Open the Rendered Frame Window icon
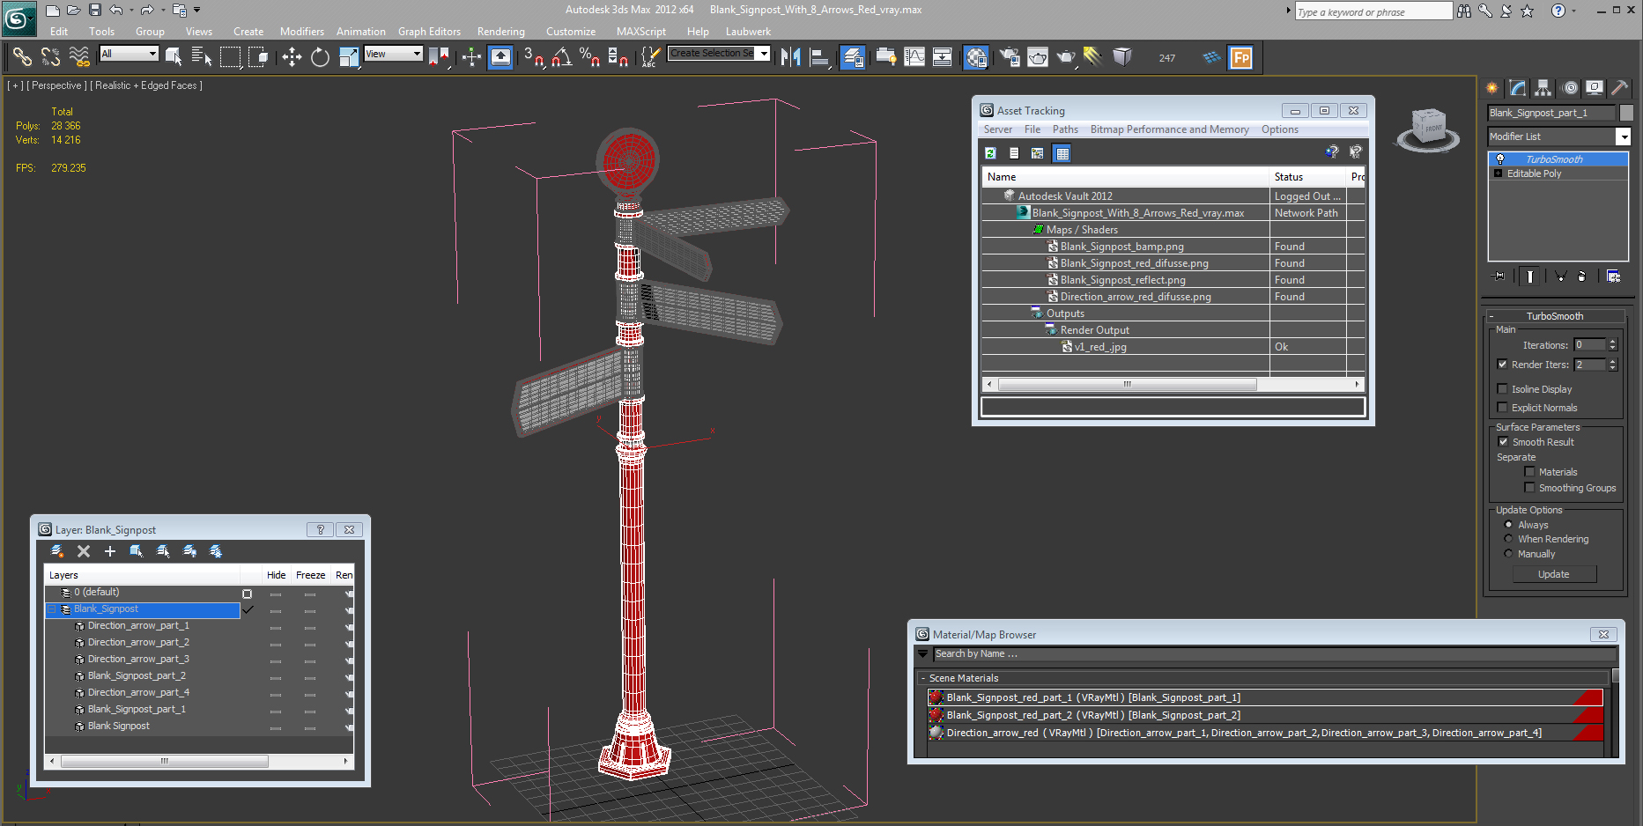Viewport: 1643px width, 826px height. point(1038,57)
